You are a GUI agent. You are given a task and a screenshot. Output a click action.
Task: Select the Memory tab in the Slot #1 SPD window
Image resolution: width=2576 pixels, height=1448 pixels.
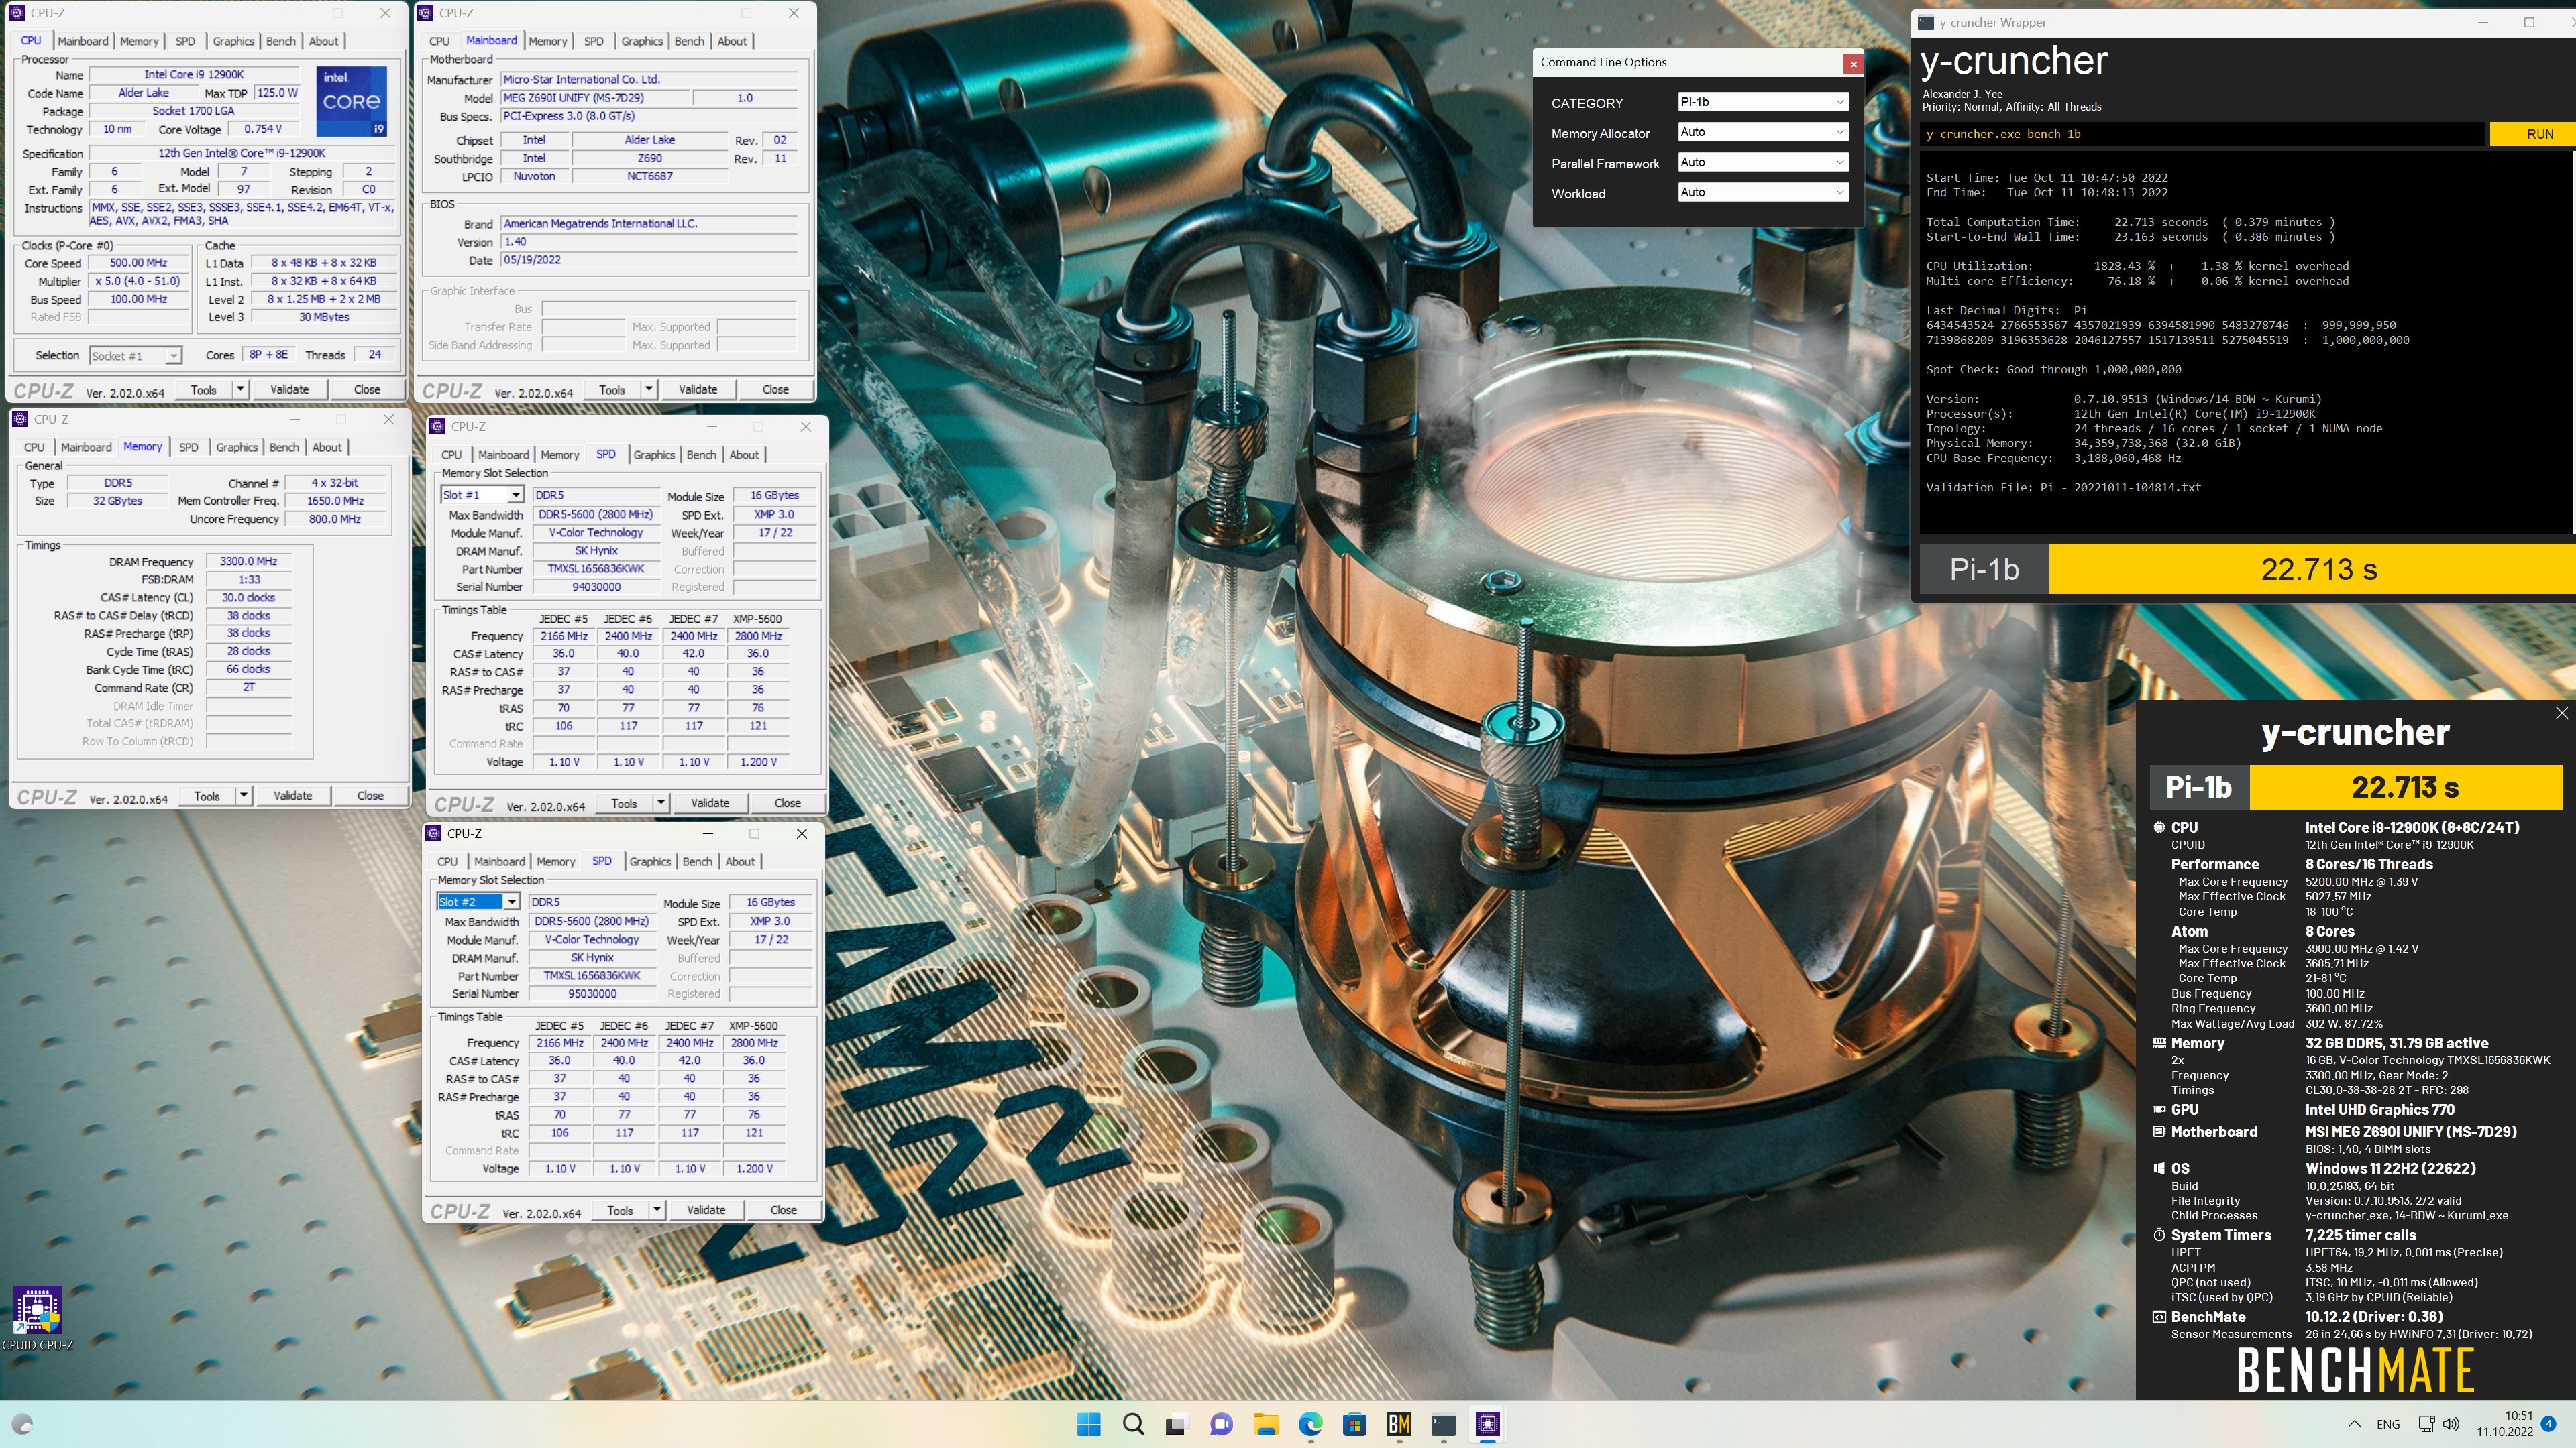(560, 455)
